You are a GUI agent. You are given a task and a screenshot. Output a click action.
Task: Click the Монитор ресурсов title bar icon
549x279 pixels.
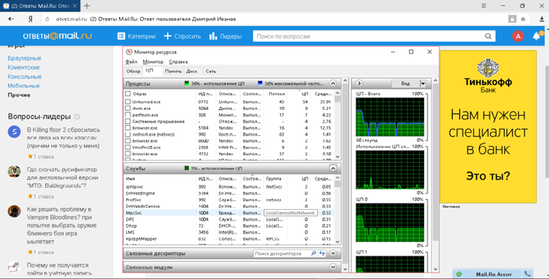point(129,51)
